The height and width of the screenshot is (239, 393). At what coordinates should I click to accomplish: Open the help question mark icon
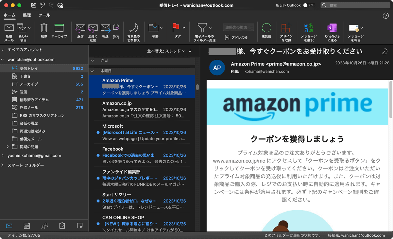point(385,16)
